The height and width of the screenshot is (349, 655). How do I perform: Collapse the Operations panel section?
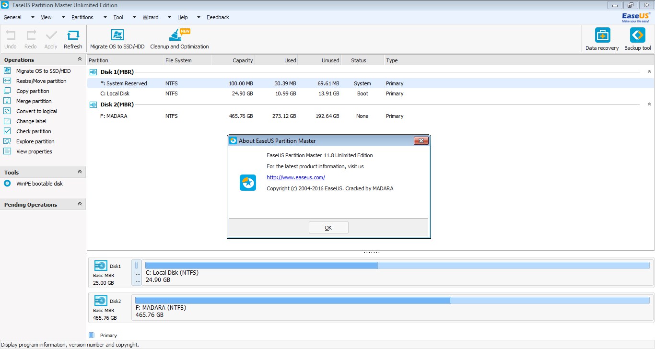tap(80, 59)
